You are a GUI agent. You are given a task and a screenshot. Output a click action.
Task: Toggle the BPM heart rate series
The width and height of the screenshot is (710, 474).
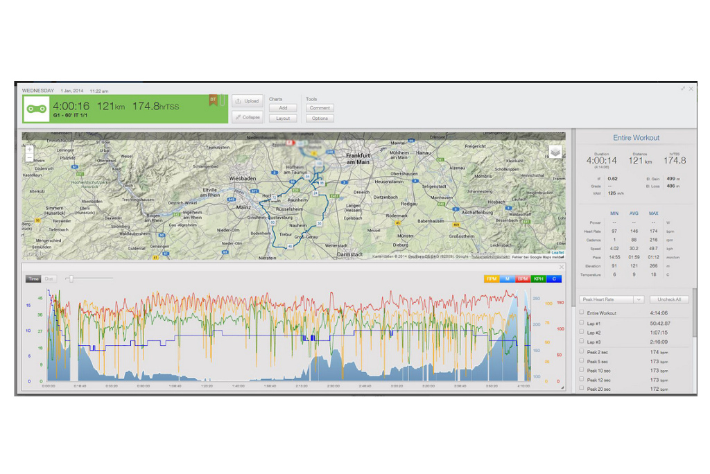point(523,279)
